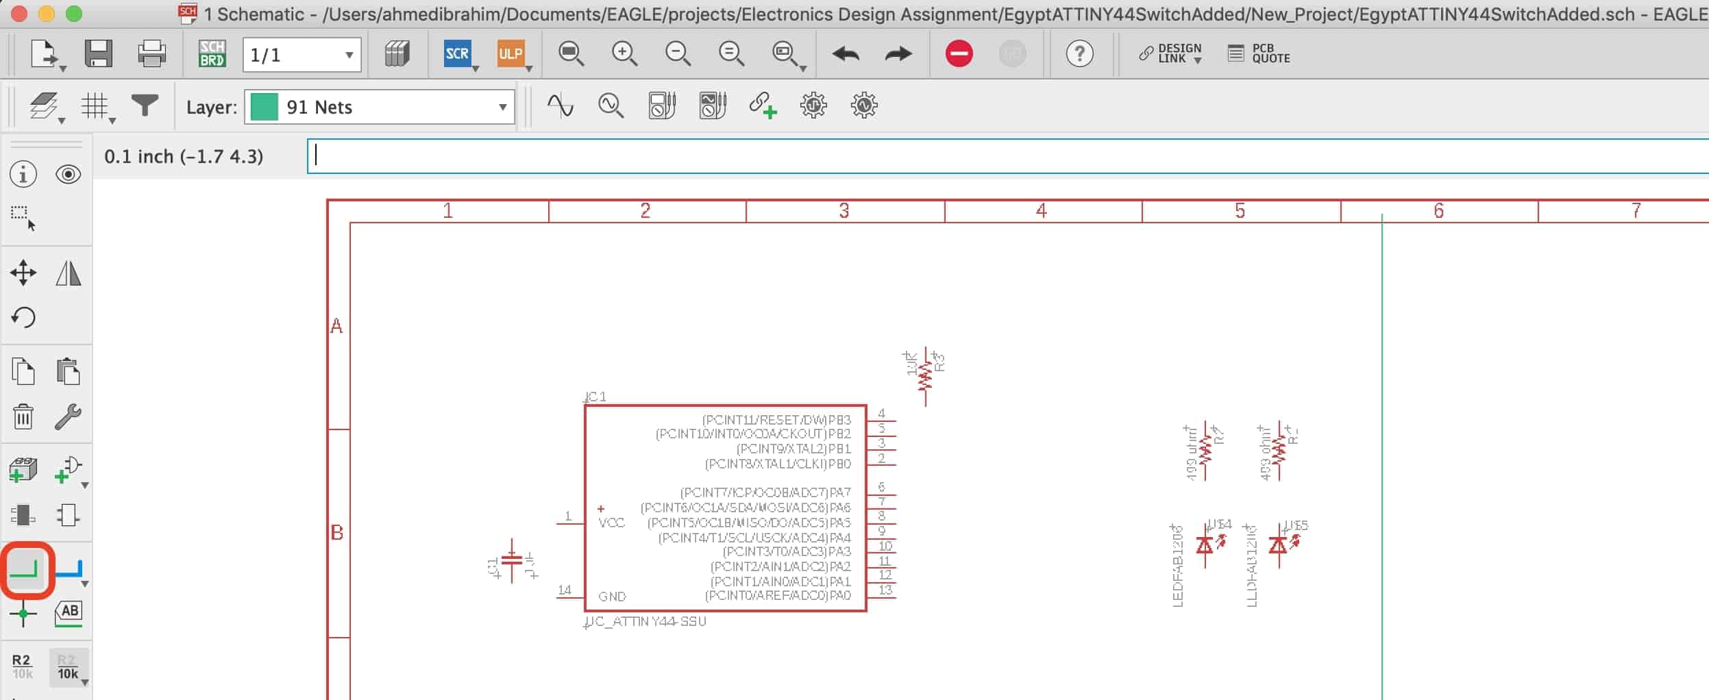The height and width of the screenshot is (700, 1709).
Task: Select the Move tool
Action: 23,273
